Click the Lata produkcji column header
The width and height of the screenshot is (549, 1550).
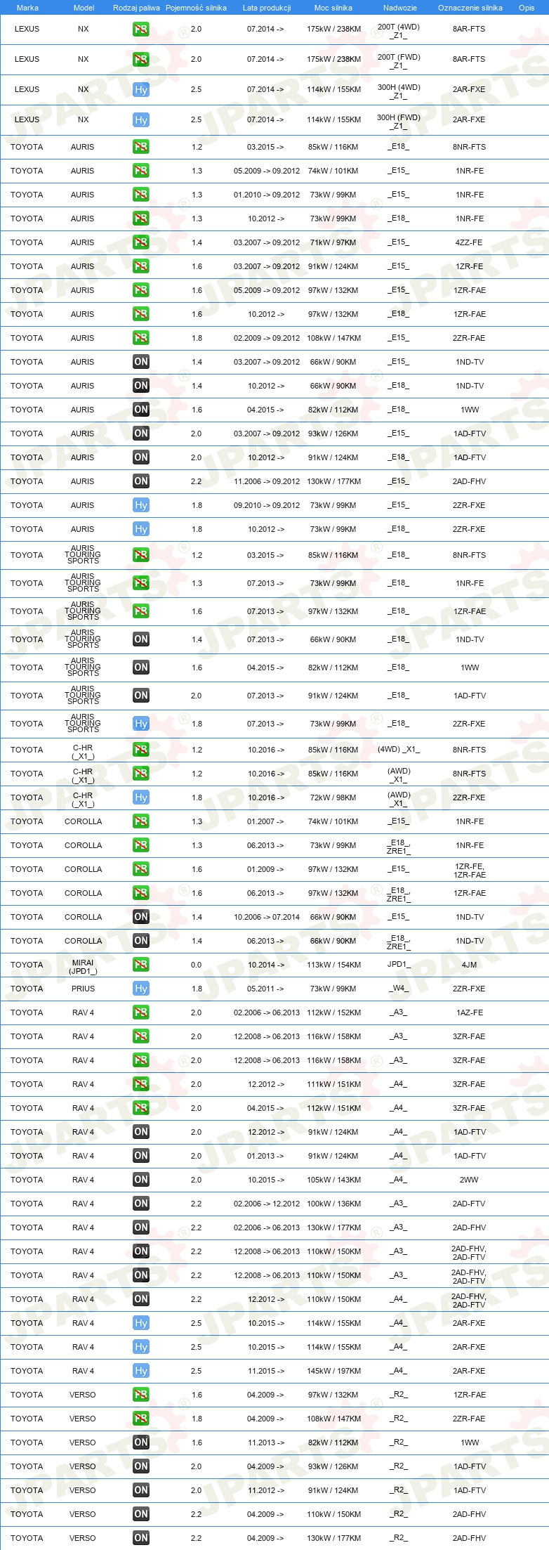click(x=267, y=8)
